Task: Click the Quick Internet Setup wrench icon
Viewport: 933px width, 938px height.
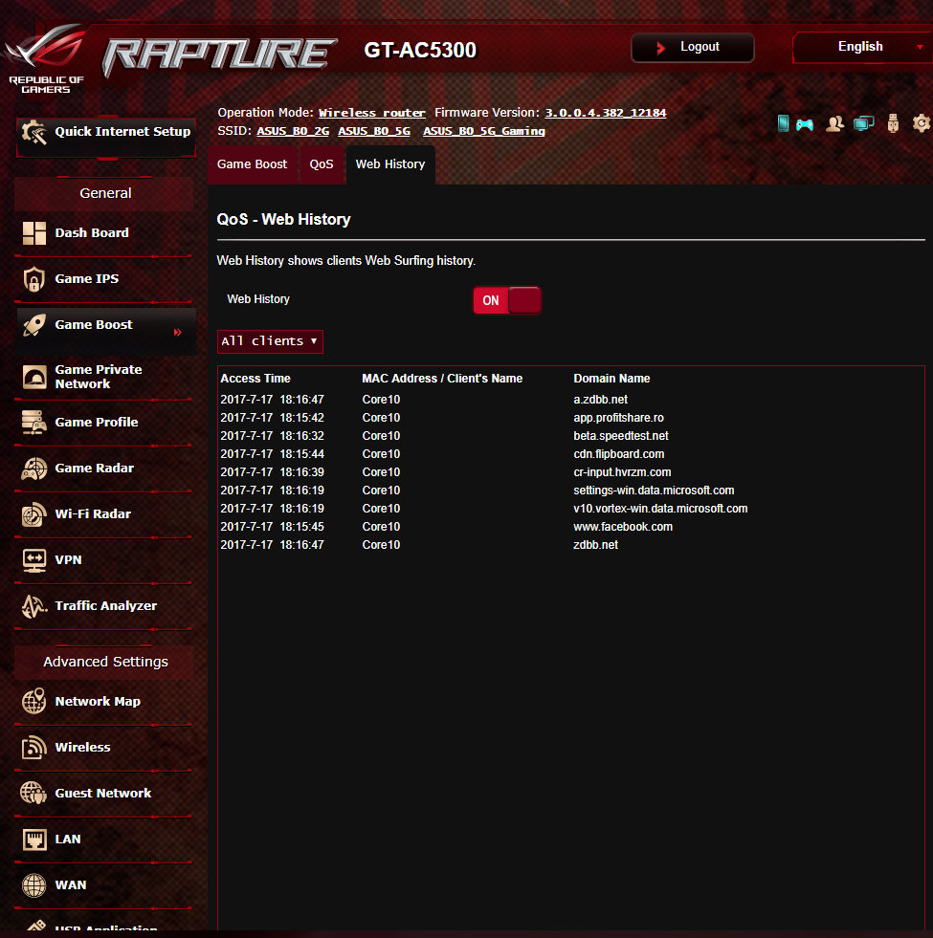Action: [x=34, y=132]
